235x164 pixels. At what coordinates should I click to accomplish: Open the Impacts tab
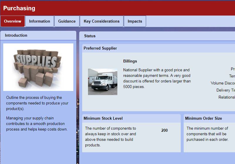[135, 21]
